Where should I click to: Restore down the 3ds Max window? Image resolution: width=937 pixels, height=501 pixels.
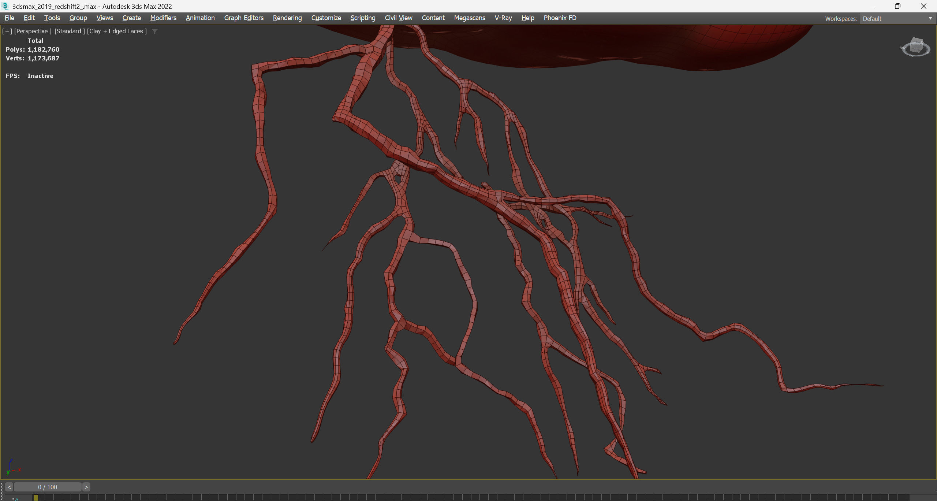[x=897, y=6]
